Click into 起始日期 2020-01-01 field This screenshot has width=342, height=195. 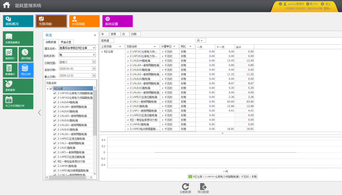coord(75,68)
